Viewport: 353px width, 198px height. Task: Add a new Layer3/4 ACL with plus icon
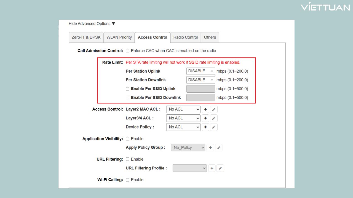(x=205, y=118)
